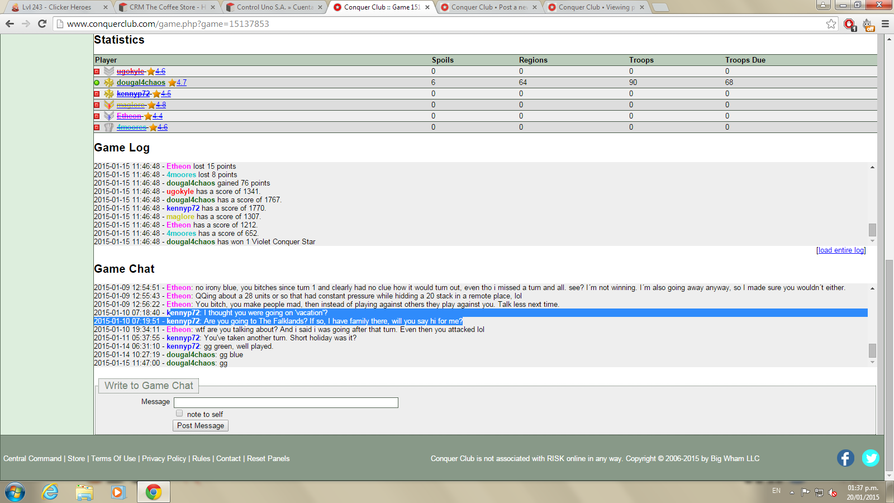This screenshot has width=894, height=503.
Task: Enable the note to self checkbox
Action: [179, 414]
